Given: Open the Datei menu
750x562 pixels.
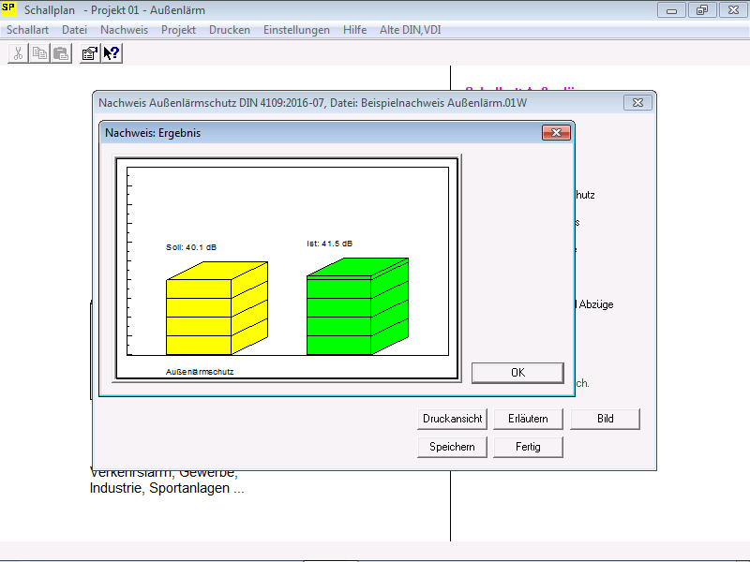Looking at the screenshot, I should tap(75, 30).
